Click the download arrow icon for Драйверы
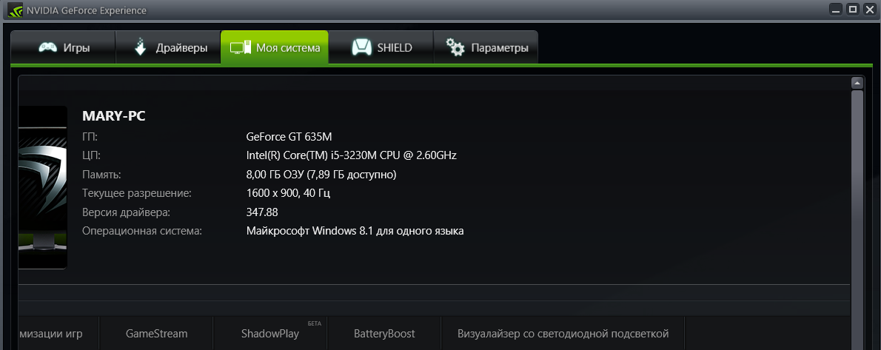881x350 pixels. (141, 47)
